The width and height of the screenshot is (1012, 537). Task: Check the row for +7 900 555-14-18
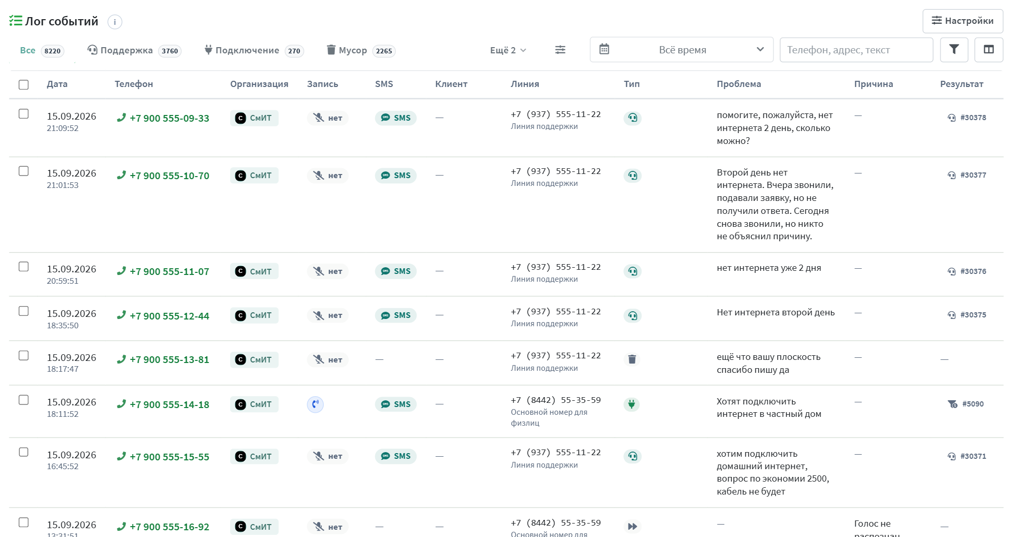click(24, 400)
